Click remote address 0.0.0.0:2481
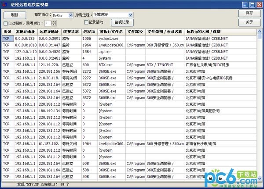 pyautogui.click(x=49, y=58)
